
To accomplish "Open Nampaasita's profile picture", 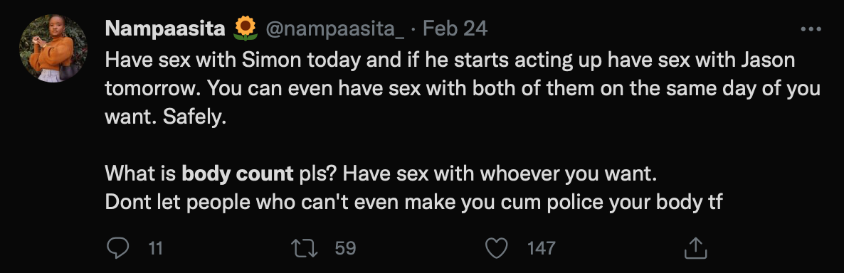I will tap(53, 49).
